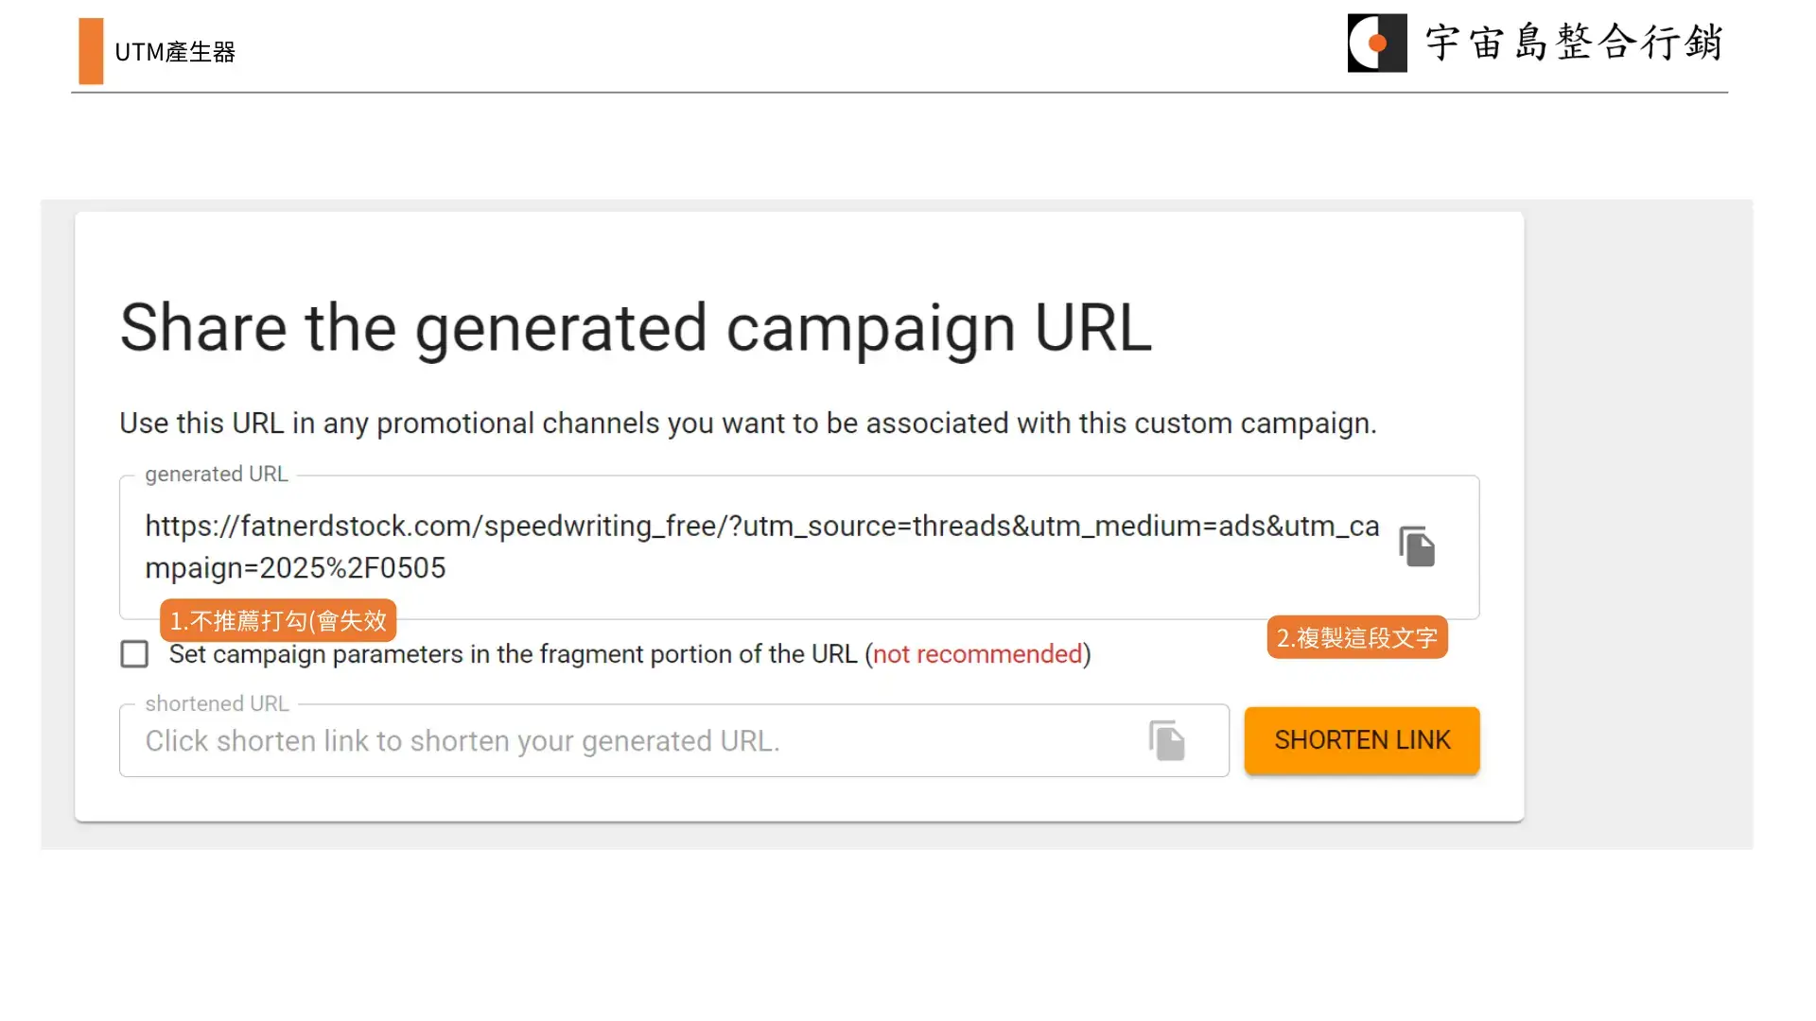Copy the shortened URL
Image resolution: width=1816 pixels, height=1021 pixels.
tap(1167, 740)
